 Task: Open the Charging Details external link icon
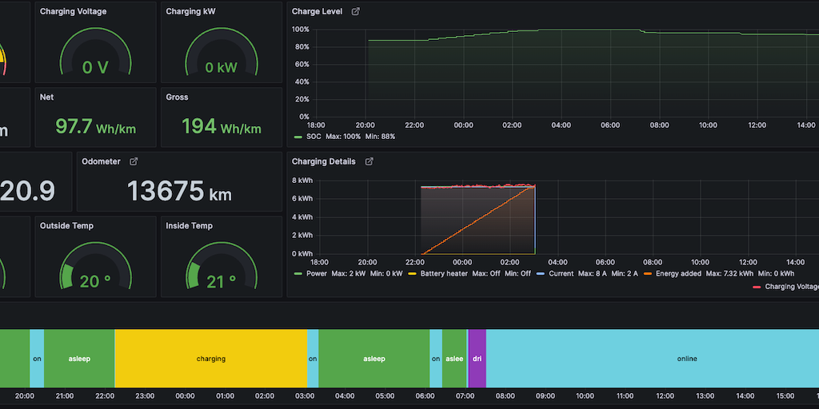click(370, 161)
